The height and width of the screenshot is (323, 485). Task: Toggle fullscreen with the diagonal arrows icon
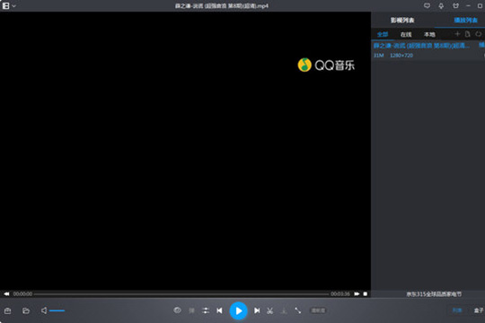[x=297, y=310]
